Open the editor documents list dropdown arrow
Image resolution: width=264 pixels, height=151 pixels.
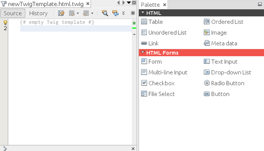click(x=129, y=3)
